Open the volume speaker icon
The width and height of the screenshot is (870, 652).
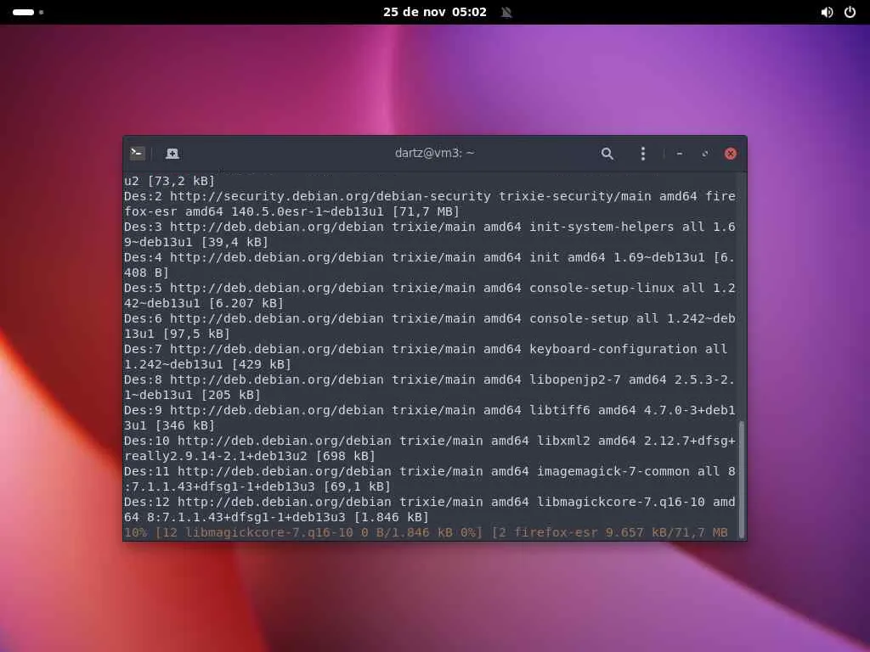point(827,12)
